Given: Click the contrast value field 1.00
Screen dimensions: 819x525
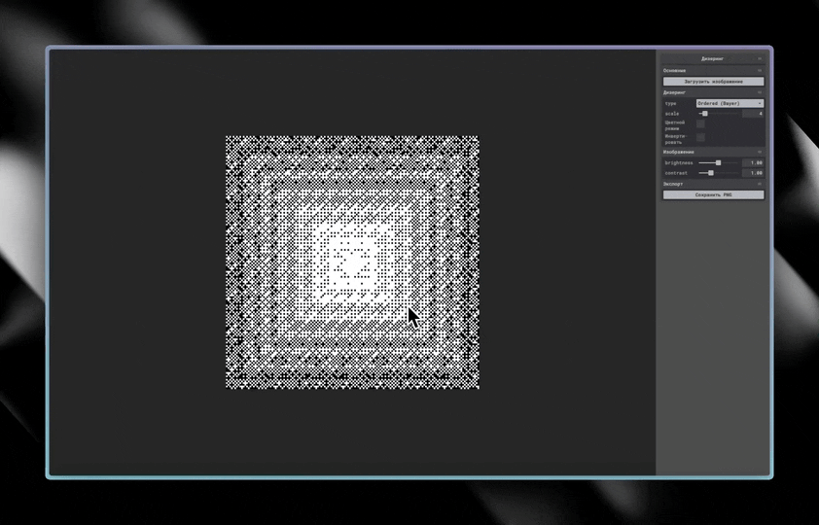Looking at the screenshot, I should pos(753,173).
